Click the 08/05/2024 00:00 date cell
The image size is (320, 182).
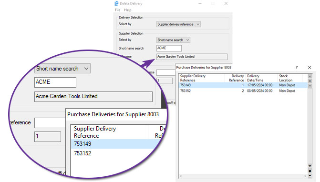259,91
